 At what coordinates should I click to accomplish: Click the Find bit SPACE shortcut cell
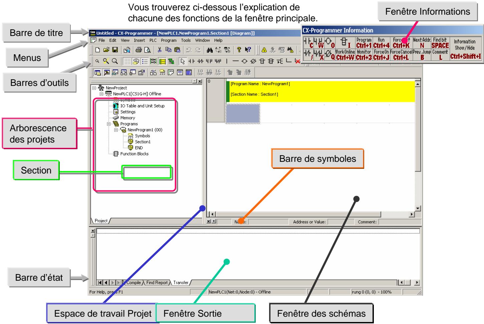(x=440, y=43)
